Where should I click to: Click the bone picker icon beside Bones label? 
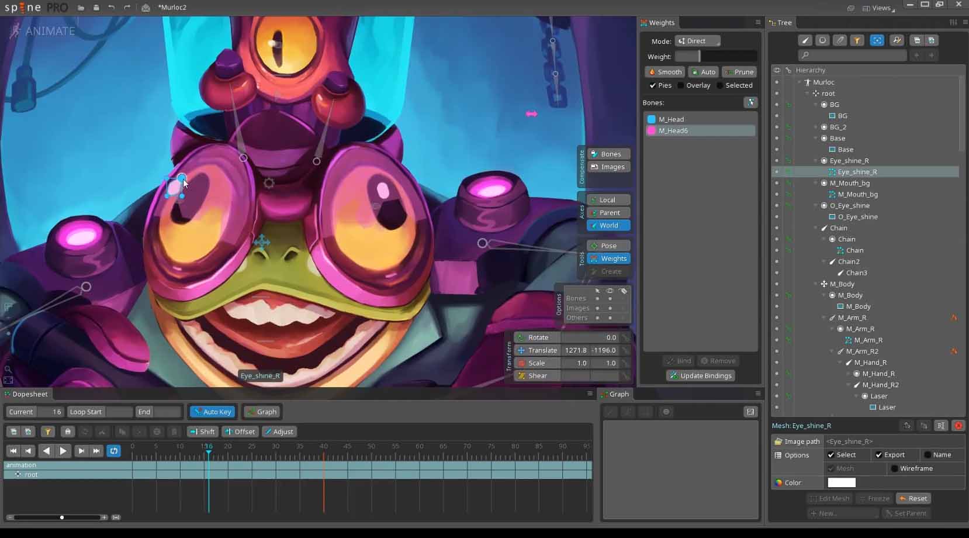point(750,102)
